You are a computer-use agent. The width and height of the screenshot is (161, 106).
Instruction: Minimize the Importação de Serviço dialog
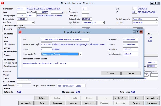134,32
